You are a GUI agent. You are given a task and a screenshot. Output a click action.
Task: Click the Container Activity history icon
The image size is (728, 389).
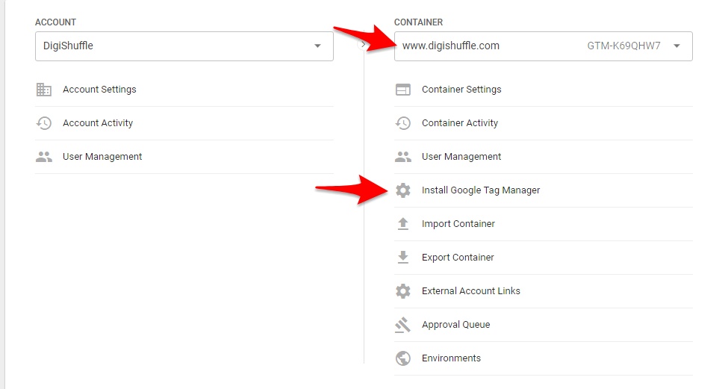click(x=403, y=123)
